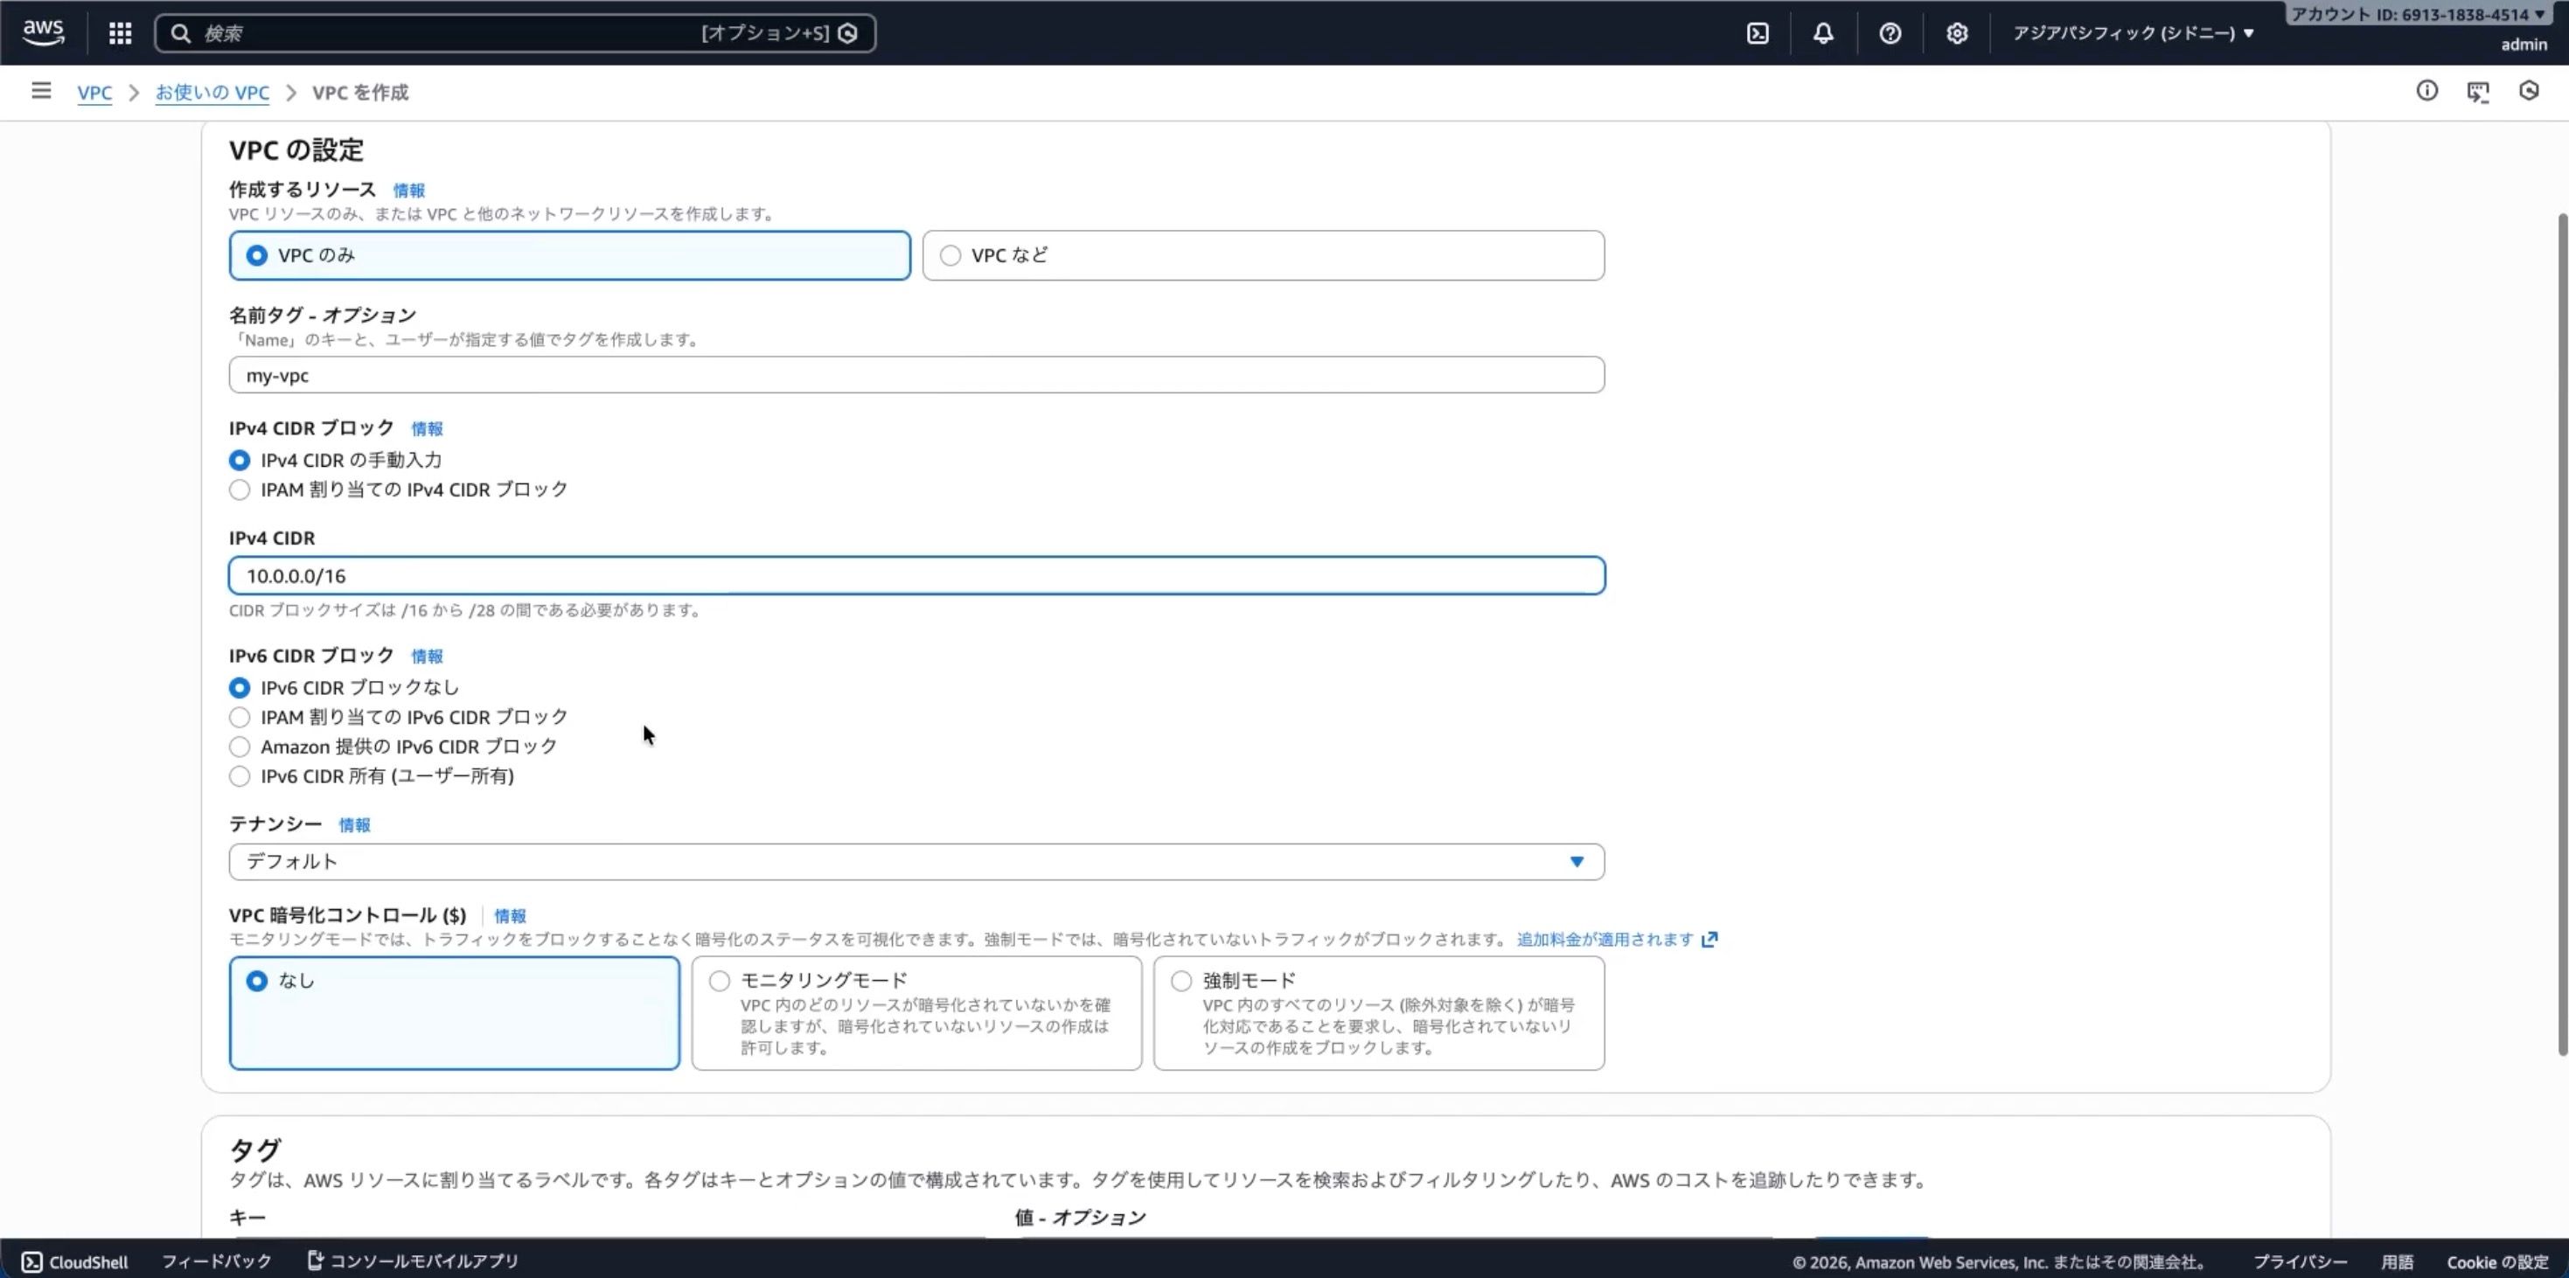Open the settings gear icon
Screen dimensions: 2569x1278
(x=1957, y=31)
